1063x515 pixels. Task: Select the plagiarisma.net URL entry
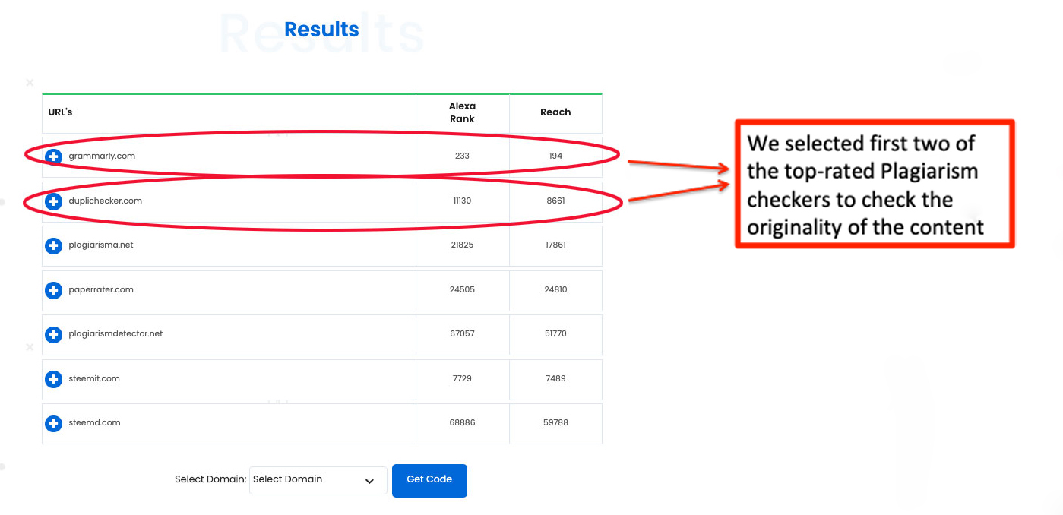coord(100,245)
